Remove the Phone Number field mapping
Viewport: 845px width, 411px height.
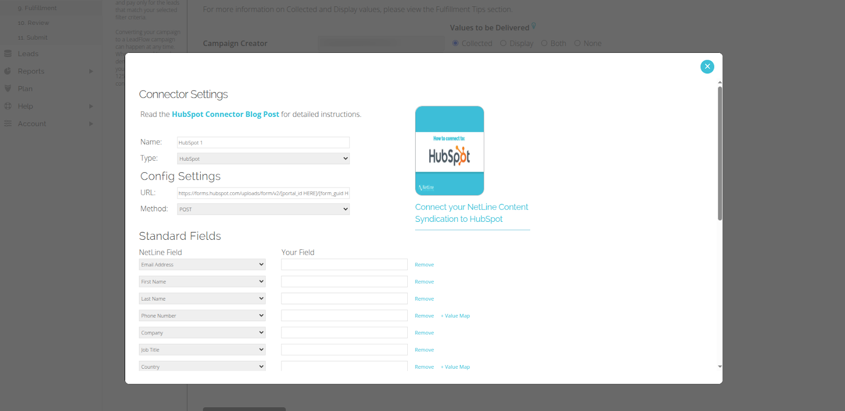pos(424,316)
